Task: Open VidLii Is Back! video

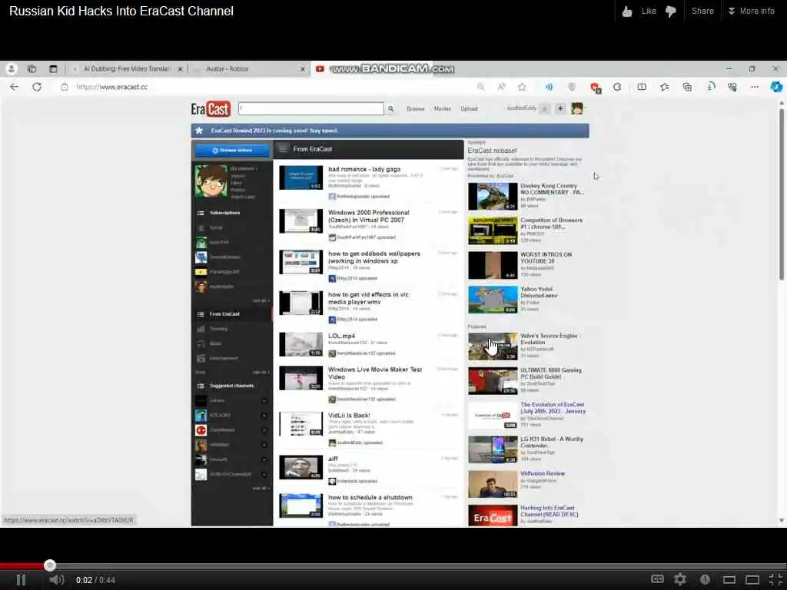Action: click(x=349, y=416)
